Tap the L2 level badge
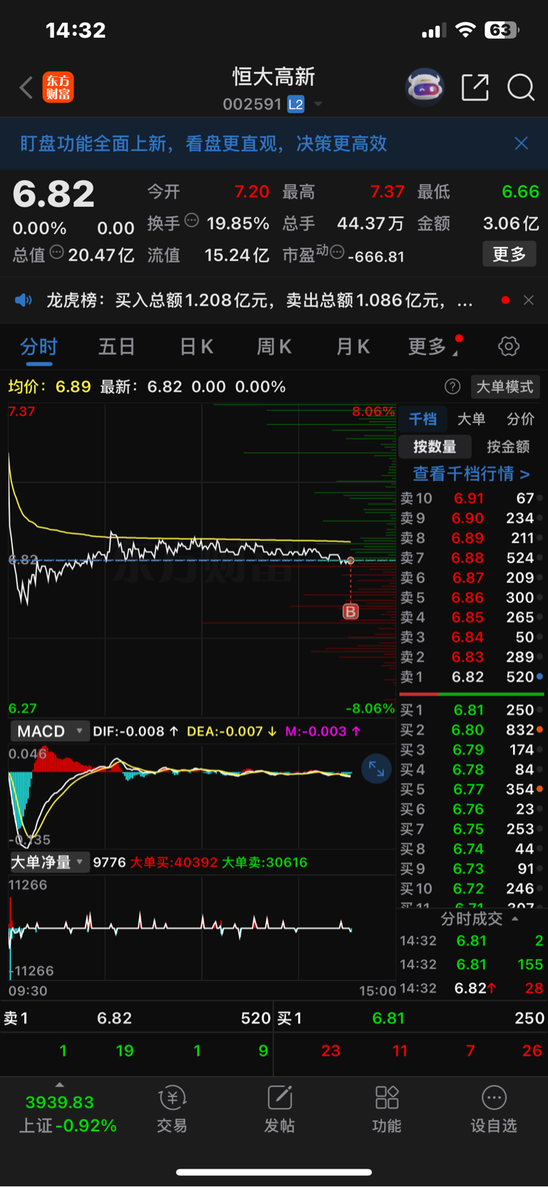The image size is (548, 1187). tap(295, 104)
